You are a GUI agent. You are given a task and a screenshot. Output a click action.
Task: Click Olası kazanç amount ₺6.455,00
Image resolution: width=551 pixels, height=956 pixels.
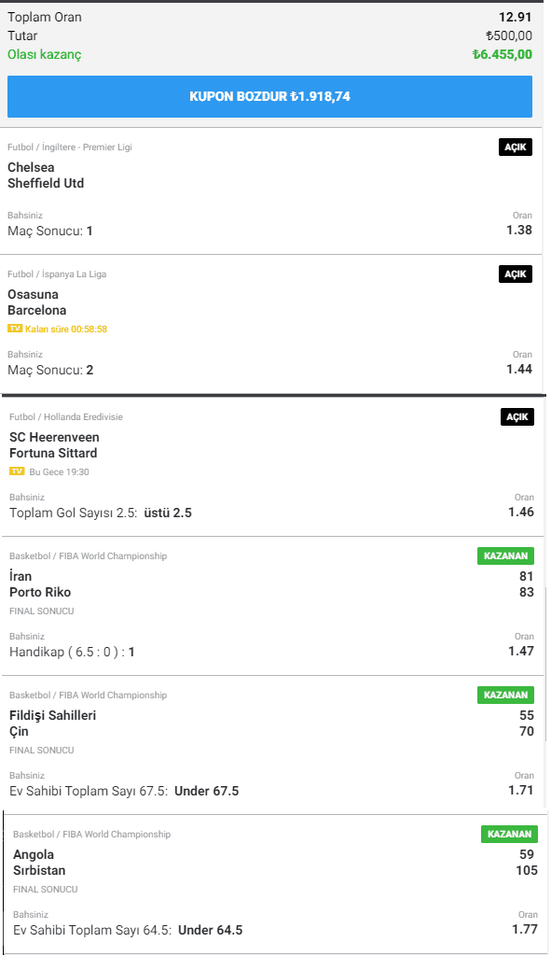click(x=503, y=54)
